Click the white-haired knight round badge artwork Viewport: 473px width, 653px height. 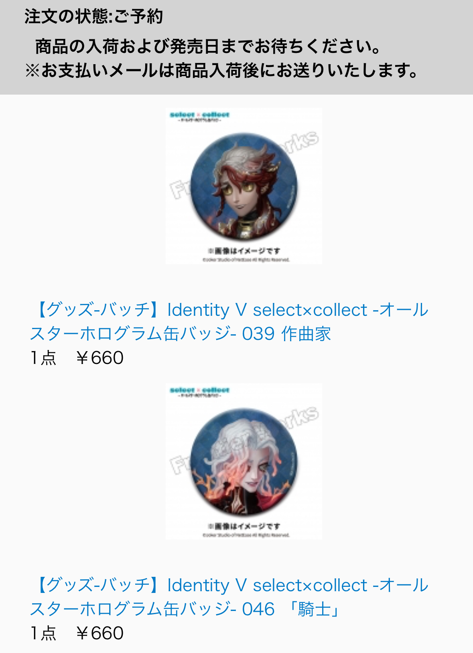(244, 462)
